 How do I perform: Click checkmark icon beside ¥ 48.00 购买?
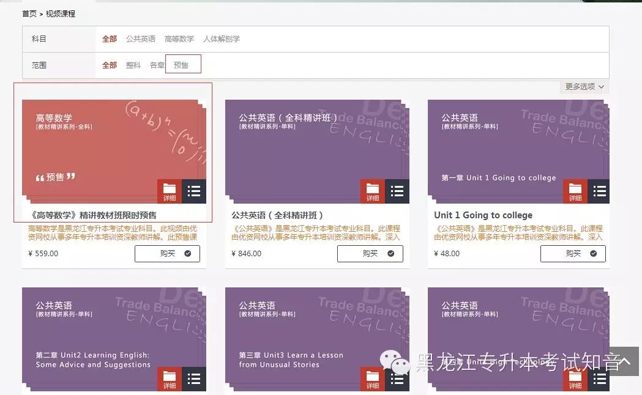click(x=593, y=254)
